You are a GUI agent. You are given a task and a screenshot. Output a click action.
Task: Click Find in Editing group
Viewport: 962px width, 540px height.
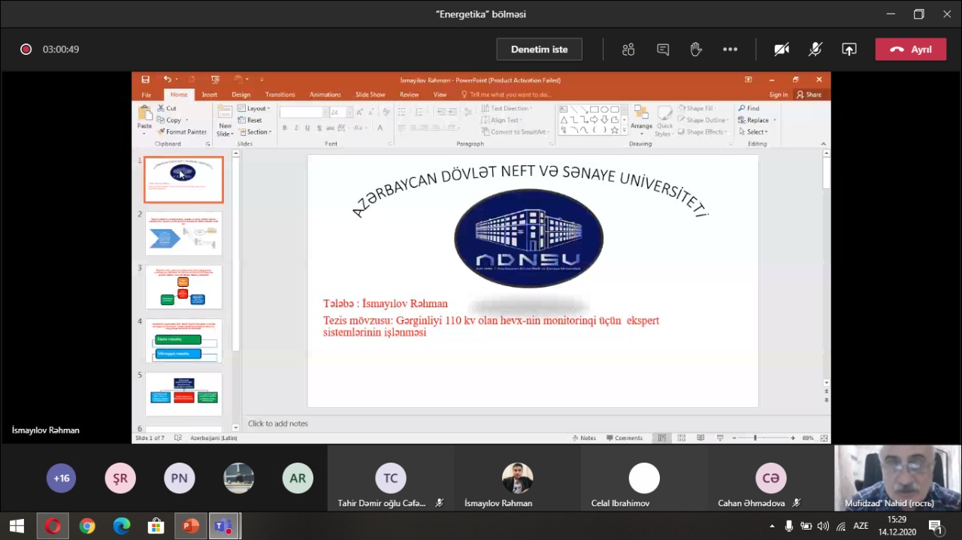point(749,108)
